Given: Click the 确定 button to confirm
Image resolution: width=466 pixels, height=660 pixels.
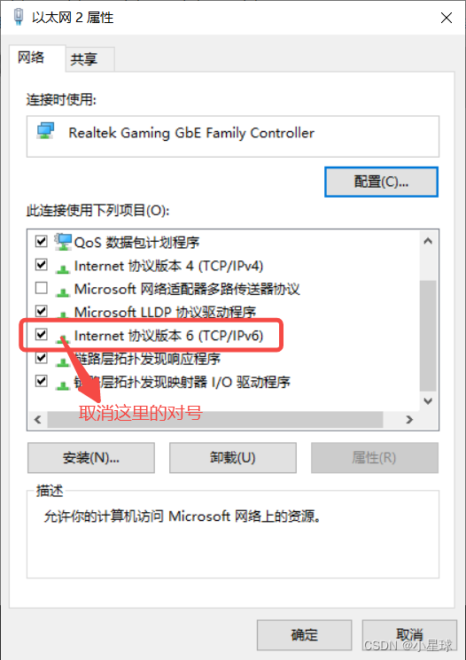Looking at the screenshot, I should coord(305,634).
